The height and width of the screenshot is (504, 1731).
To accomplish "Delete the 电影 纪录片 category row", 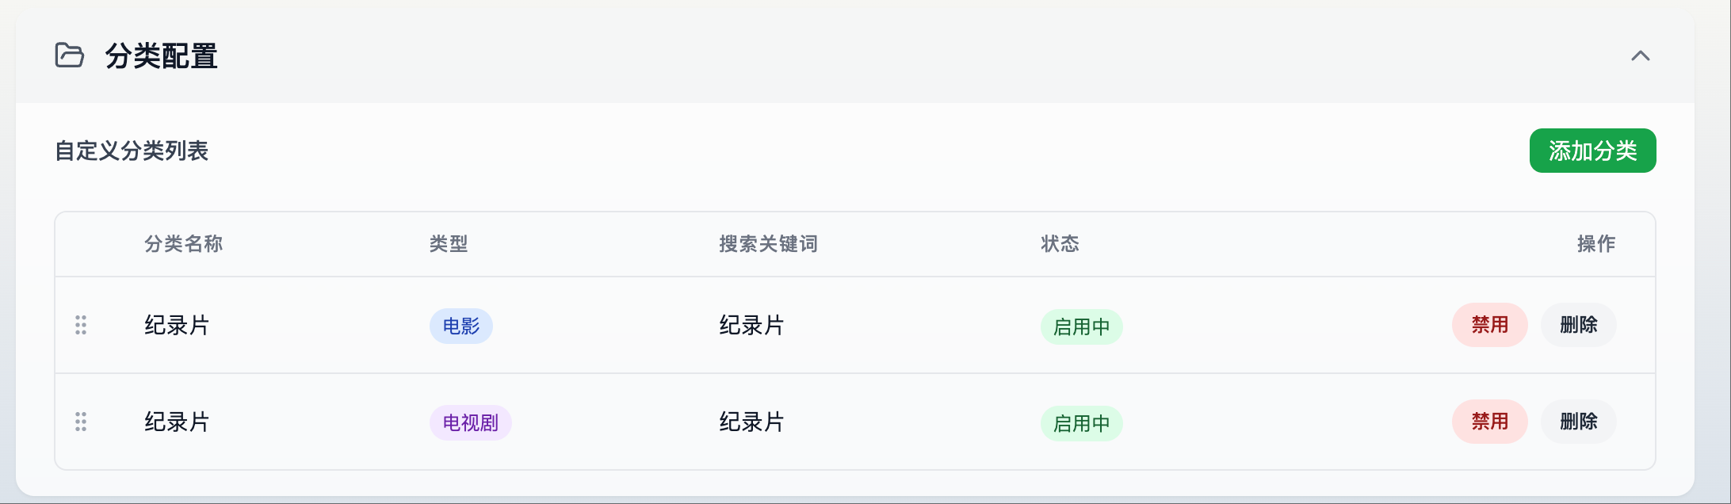I will click(1578, 325).
